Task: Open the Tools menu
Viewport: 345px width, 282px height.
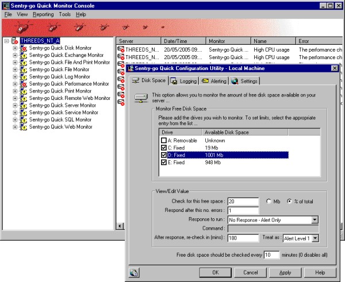Action: pyautogui.click(x=64, y=14)
